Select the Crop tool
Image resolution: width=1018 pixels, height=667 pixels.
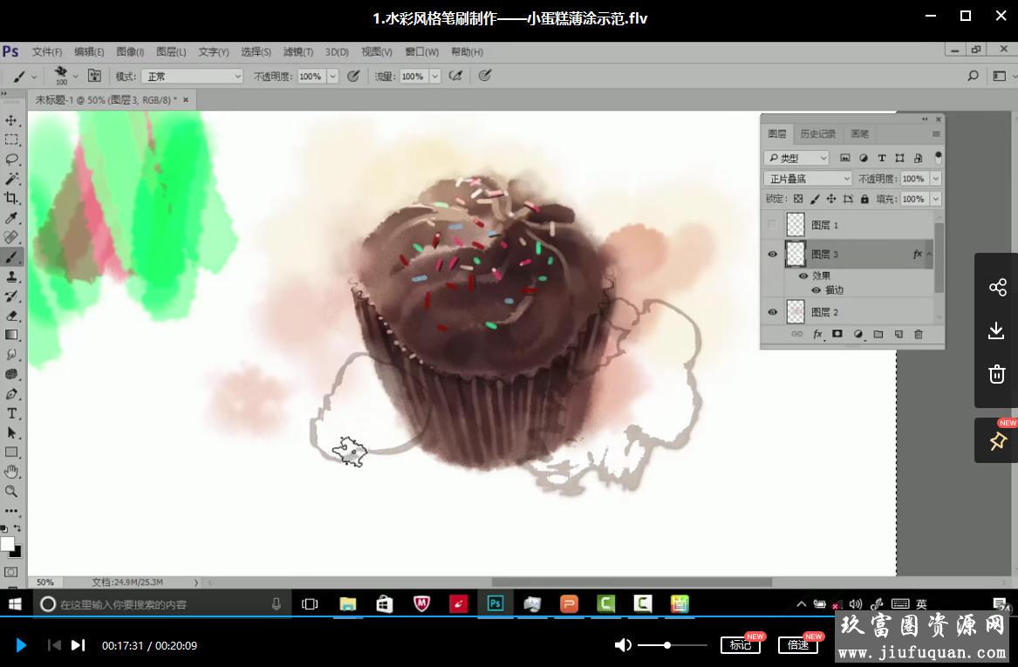click(x=11, y=199)
